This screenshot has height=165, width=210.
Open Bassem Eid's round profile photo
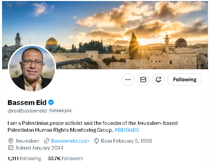[32, 68]
